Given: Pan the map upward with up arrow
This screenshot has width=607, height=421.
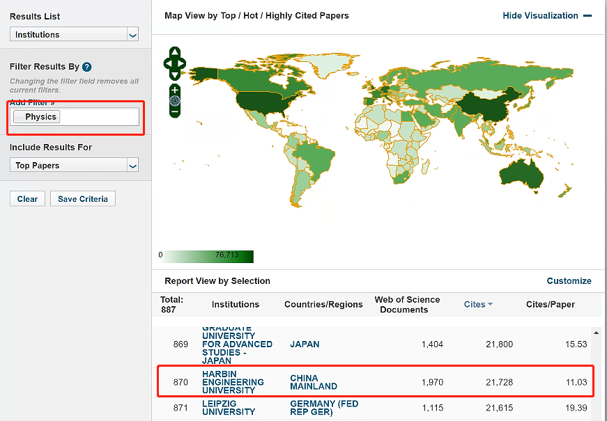Looking at the screenshot, I should [x=174, y=52].
